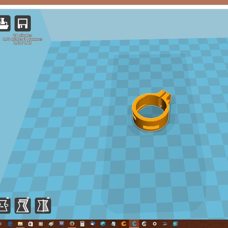Open the orange C taskbar application

click(x=124, y=224)
